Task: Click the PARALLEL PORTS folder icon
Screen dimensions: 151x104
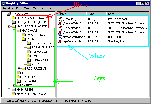Action: click(29, 47)
